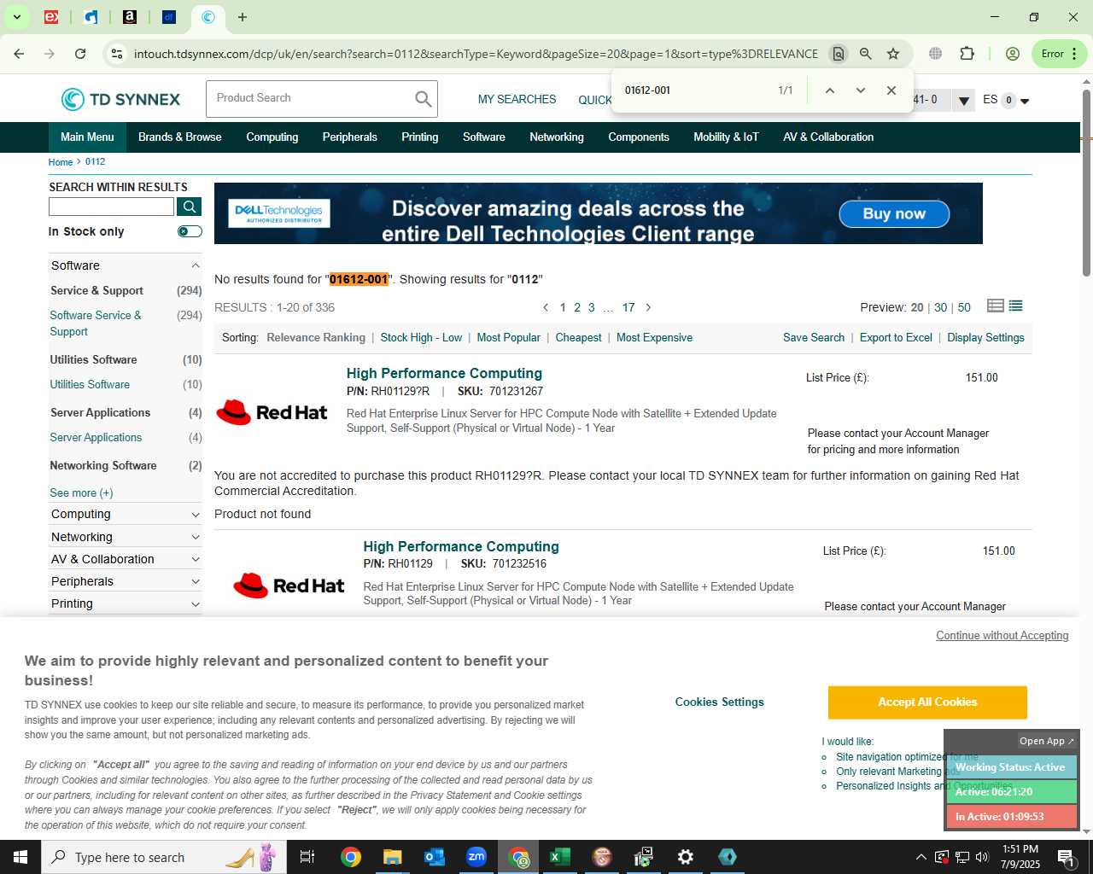Click the Search Within Results text box
This screenshot has height=874, width=1093.
click(x=111, y=207)
